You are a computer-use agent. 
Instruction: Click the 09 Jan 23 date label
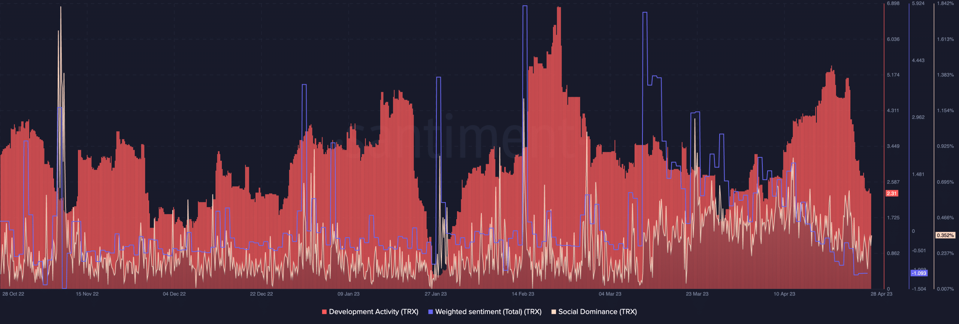click(348, 294)
